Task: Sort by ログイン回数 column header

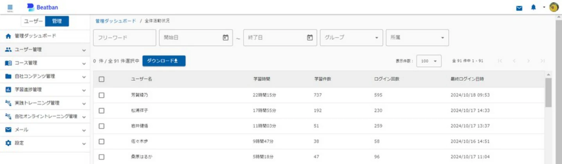Action: pos(387,79)
